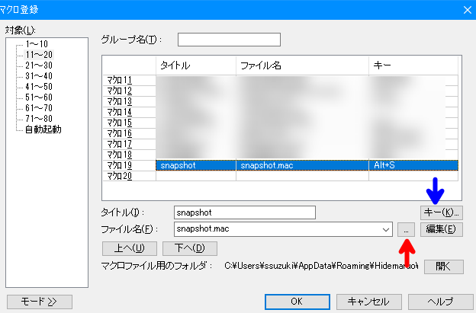The height and width of the screenshot is (313, 476).
Task: Select the 自動起動 tree item
Action: click(x=43, y=129)
